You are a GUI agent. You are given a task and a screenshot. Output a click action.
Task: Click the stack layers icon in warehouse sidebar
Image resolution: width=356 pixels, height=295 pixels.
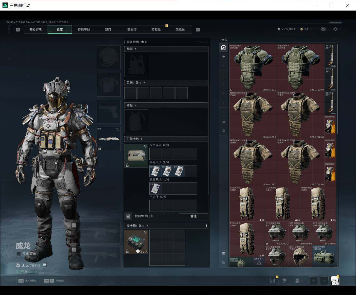(224, 253)
